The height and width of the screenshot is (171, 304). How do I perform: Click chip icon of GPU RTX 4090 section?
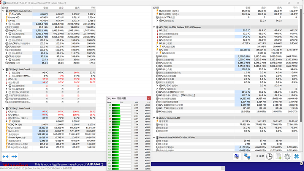pos(157,27)
